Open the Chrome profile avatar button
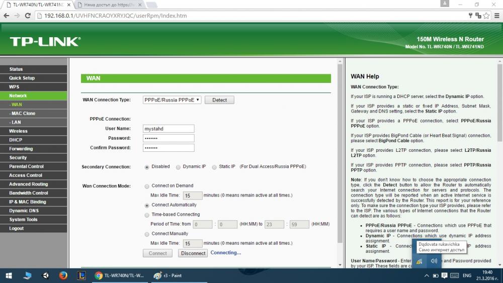The width and height of the screenshot is (503, 283). coord(445,4)
